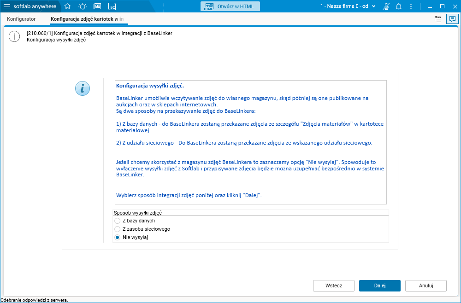Open company selector dropdown arrow

tap(374, 6)
